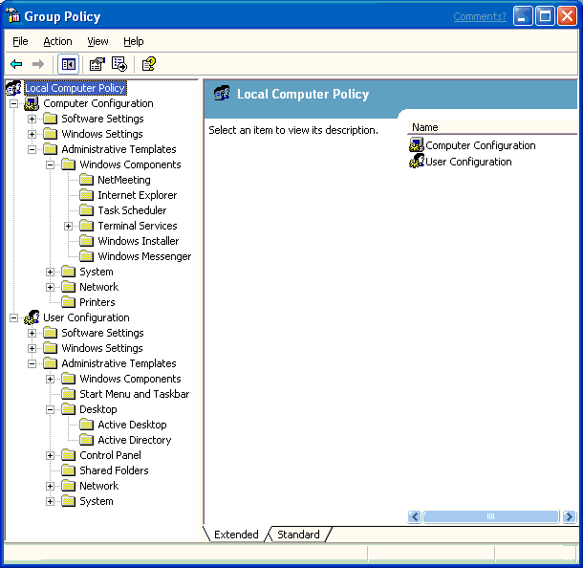Select the Desktop tree item
The width and height of the screenshot is (583, 568).
(x=98, y=409)
